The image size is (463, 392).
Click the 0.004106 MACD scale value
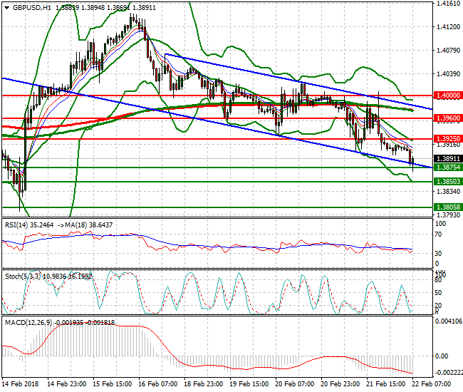pyautogui.click(x=449, y=321)
